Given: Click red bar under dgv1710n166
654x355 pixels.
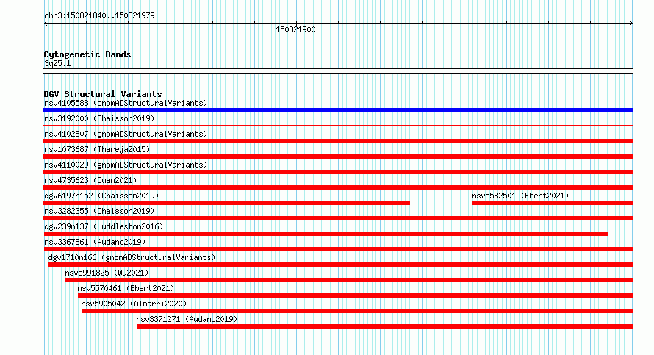Looking at the screenshot, I should point(341,265).
